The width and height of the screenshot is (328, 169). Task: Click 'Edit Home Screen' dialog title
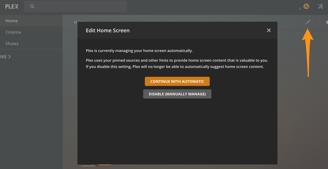108,31
